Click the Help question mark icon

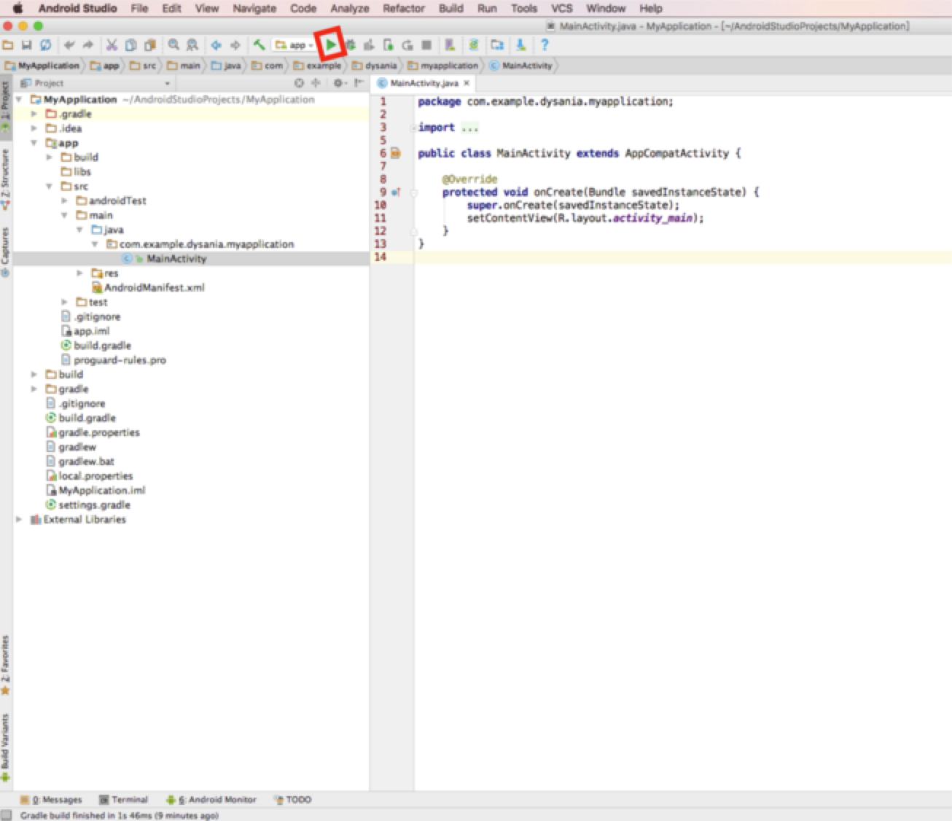(544, 45)
